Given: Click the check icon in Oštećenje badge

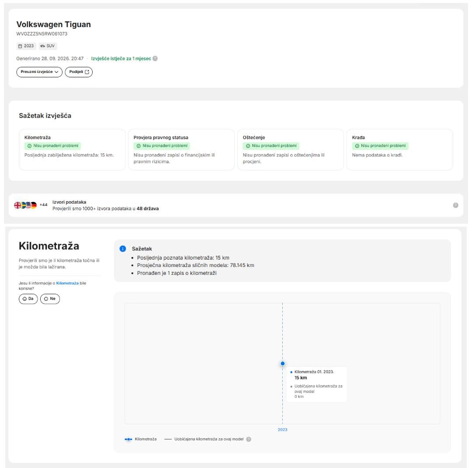Looking at the screenshot, I should [x=248, y=146].
